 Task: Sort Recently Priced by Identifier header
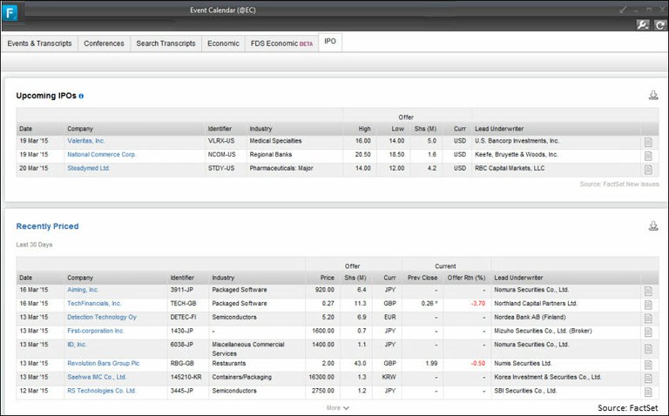182,278
